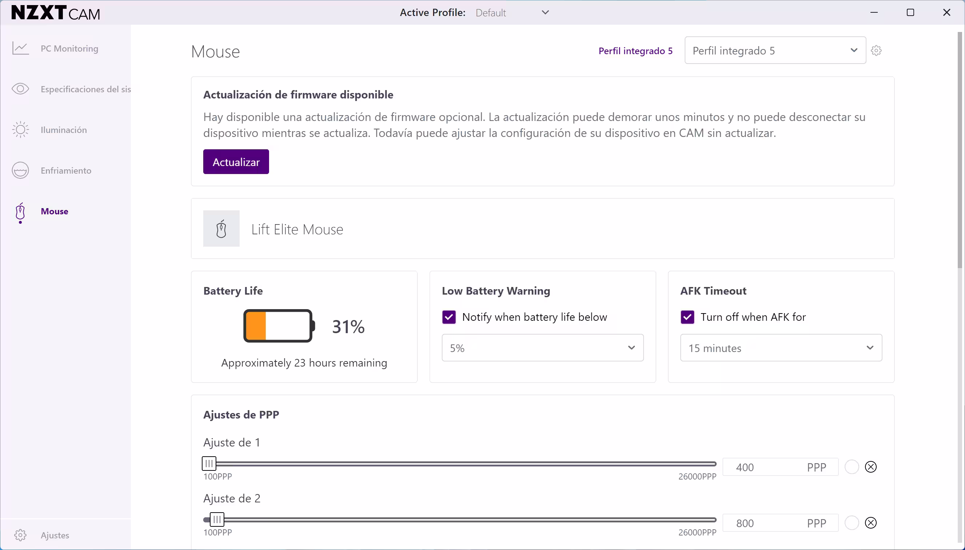Delete Ajuste de 2 using X icon
This screenshot has height=550, width=965.
pos(870,523)
